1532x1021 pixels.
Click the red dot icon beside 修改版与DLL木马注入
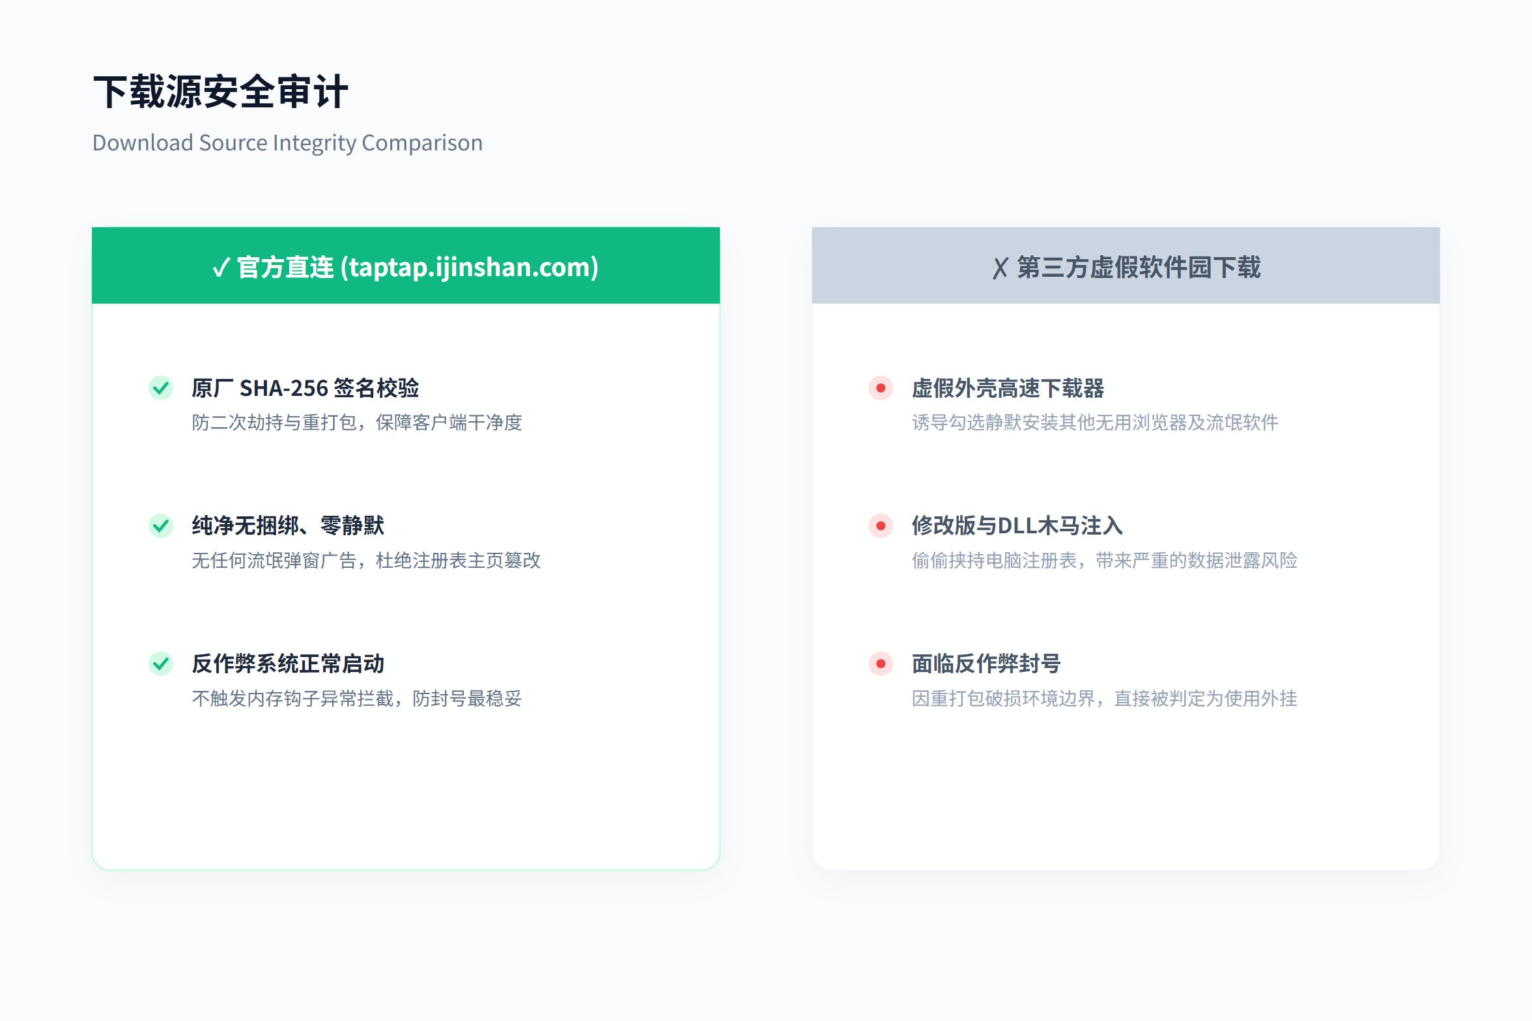(x=881, y=525)
